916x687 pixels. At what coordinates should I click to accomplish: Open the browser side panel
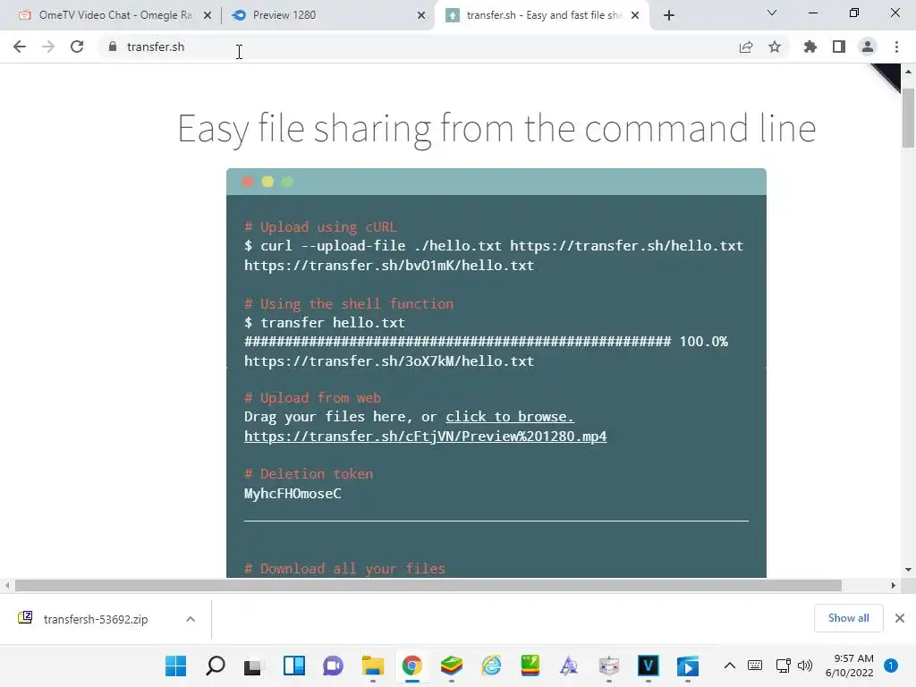click(839, 47)
